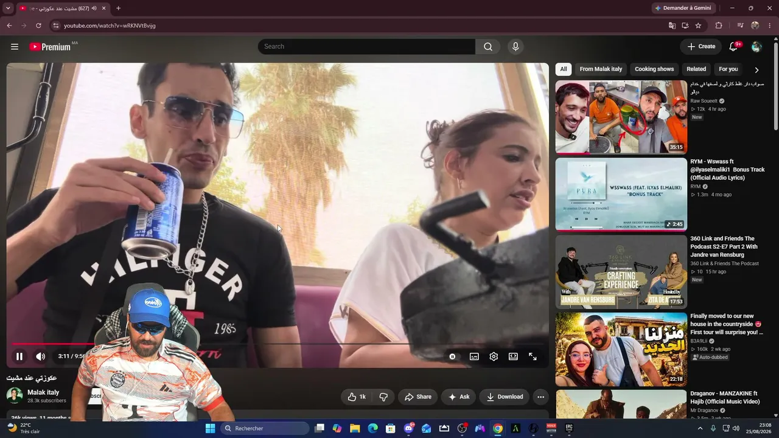Pause the playing video

[19, 356]
